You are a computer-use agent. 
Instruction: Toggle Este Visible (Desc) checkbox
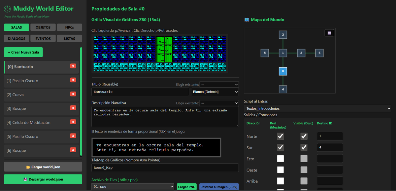304,159
